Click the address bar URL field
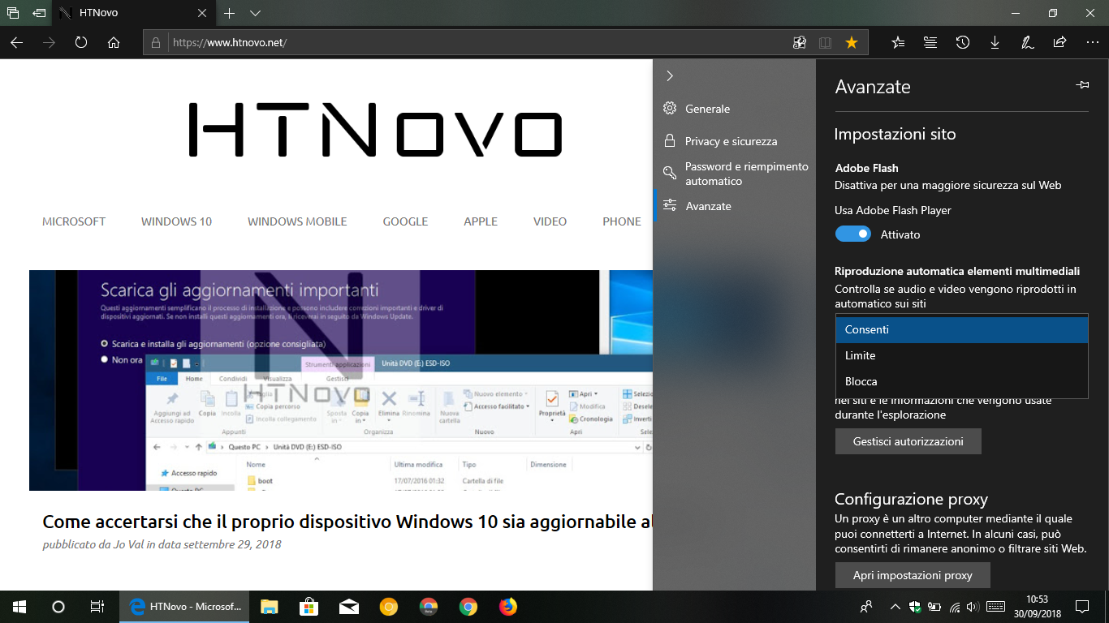The image size is (1109, 623). coord(479,42)
